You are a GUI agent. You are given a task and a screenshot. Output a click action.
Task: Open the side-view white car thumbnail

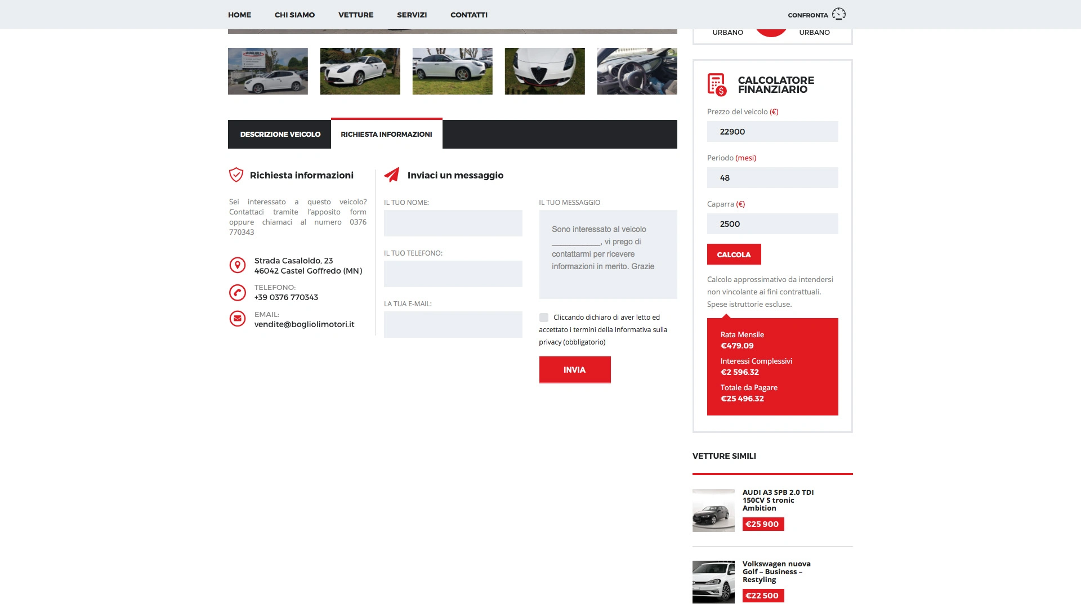(x=453, y=71)
